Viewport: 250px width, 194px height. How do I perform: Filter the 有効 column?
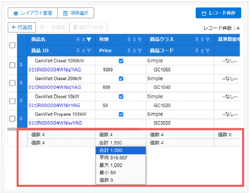tap(140, 40)
